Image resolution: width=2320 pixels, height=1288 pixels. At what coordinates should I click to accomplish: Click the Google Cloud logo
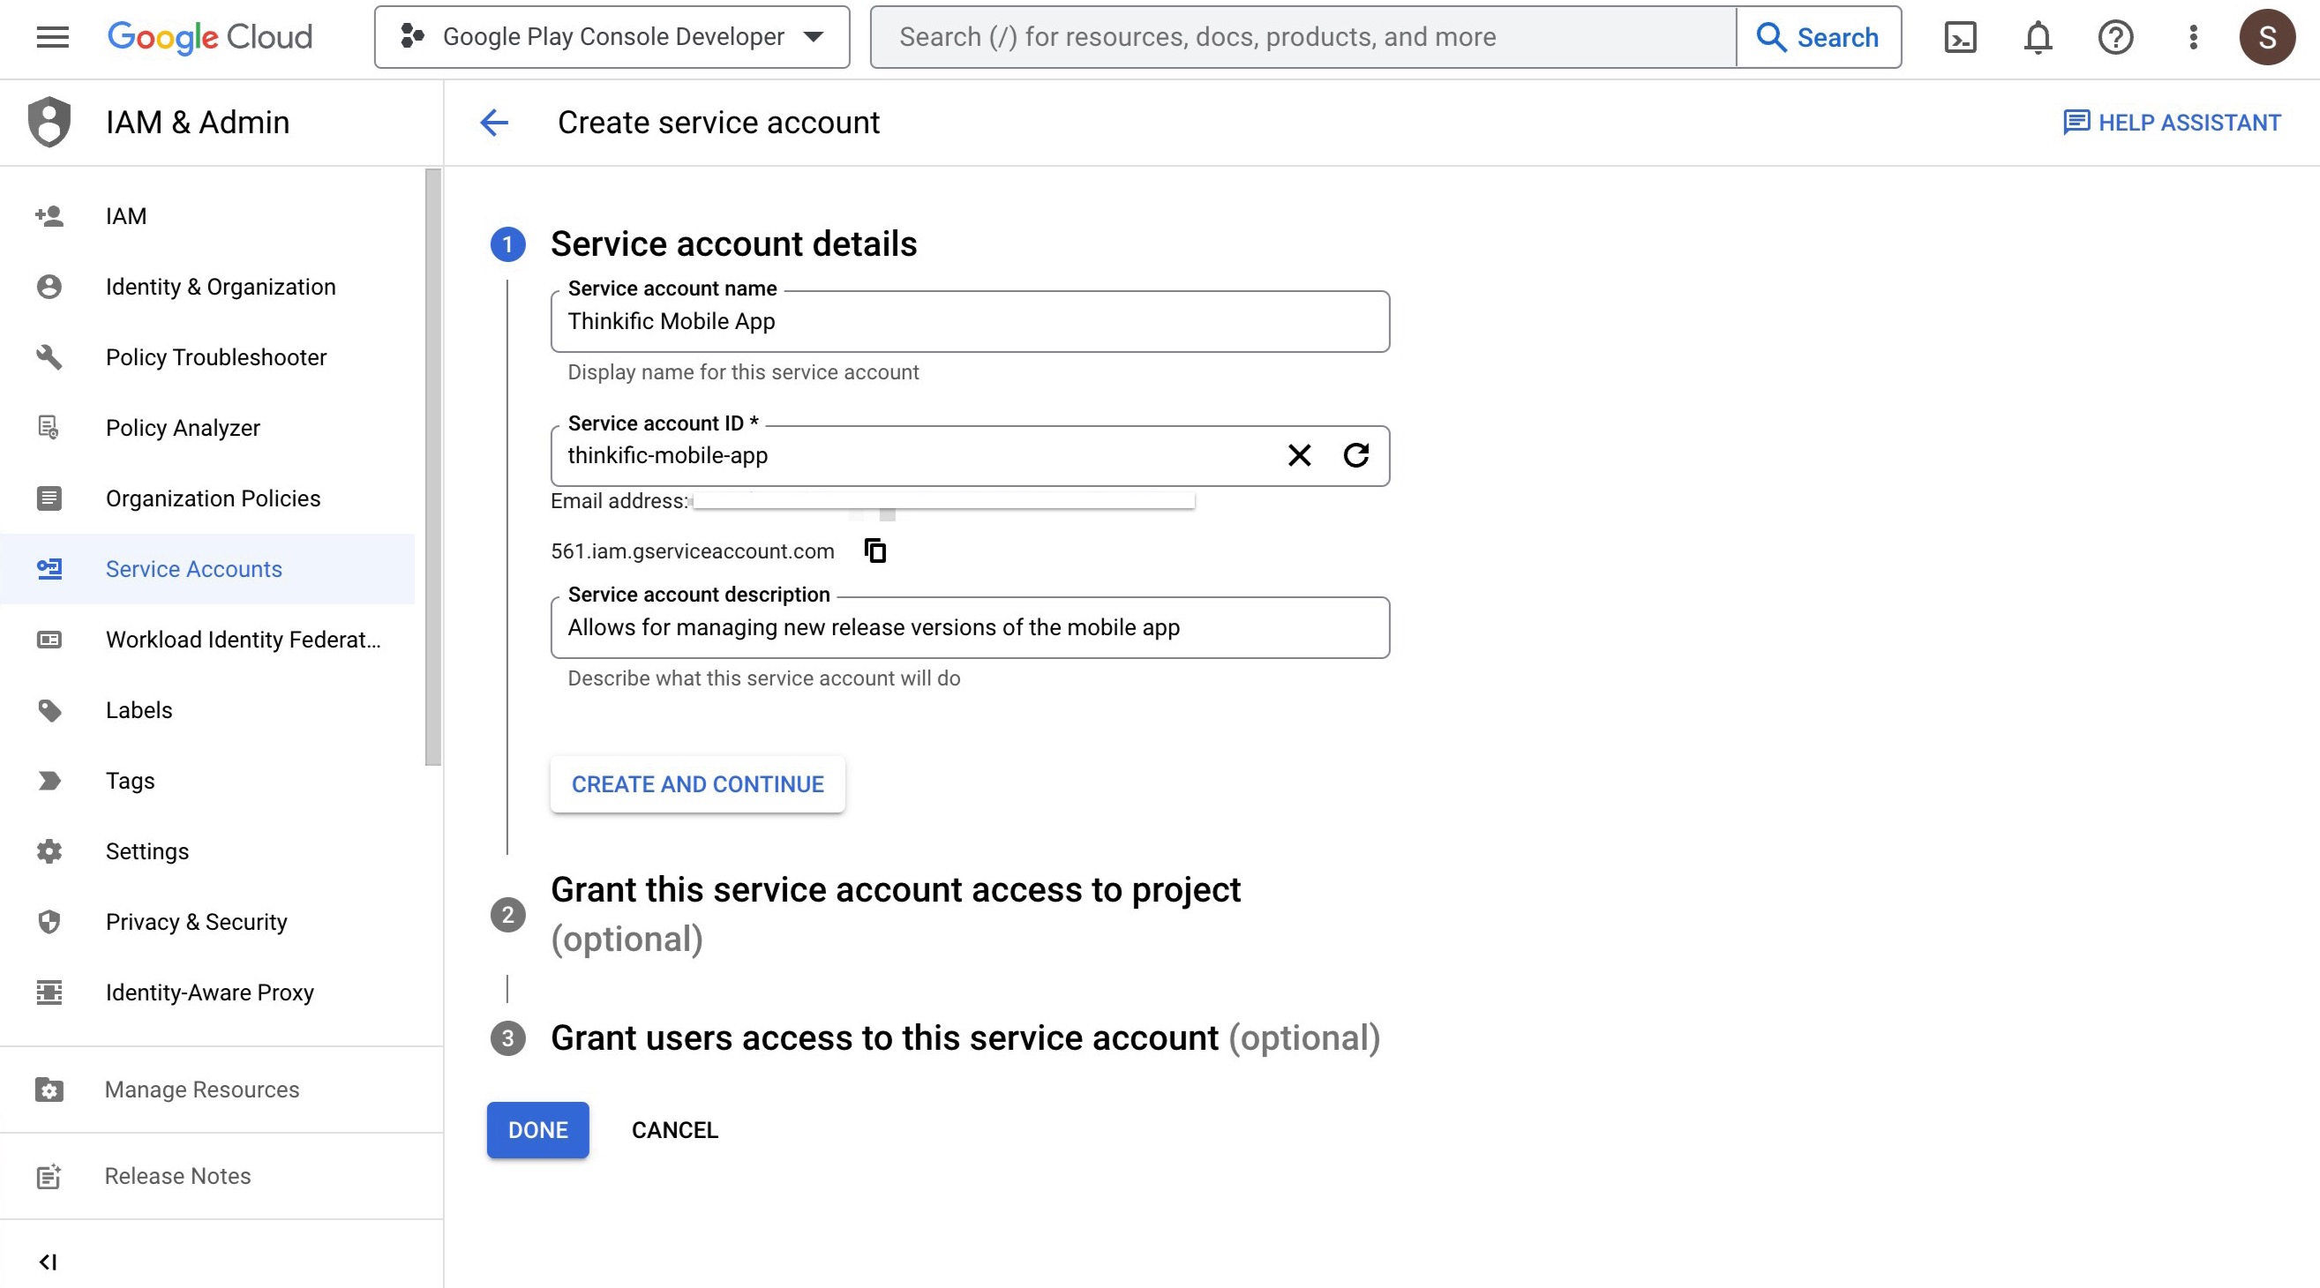coord(210,37)
